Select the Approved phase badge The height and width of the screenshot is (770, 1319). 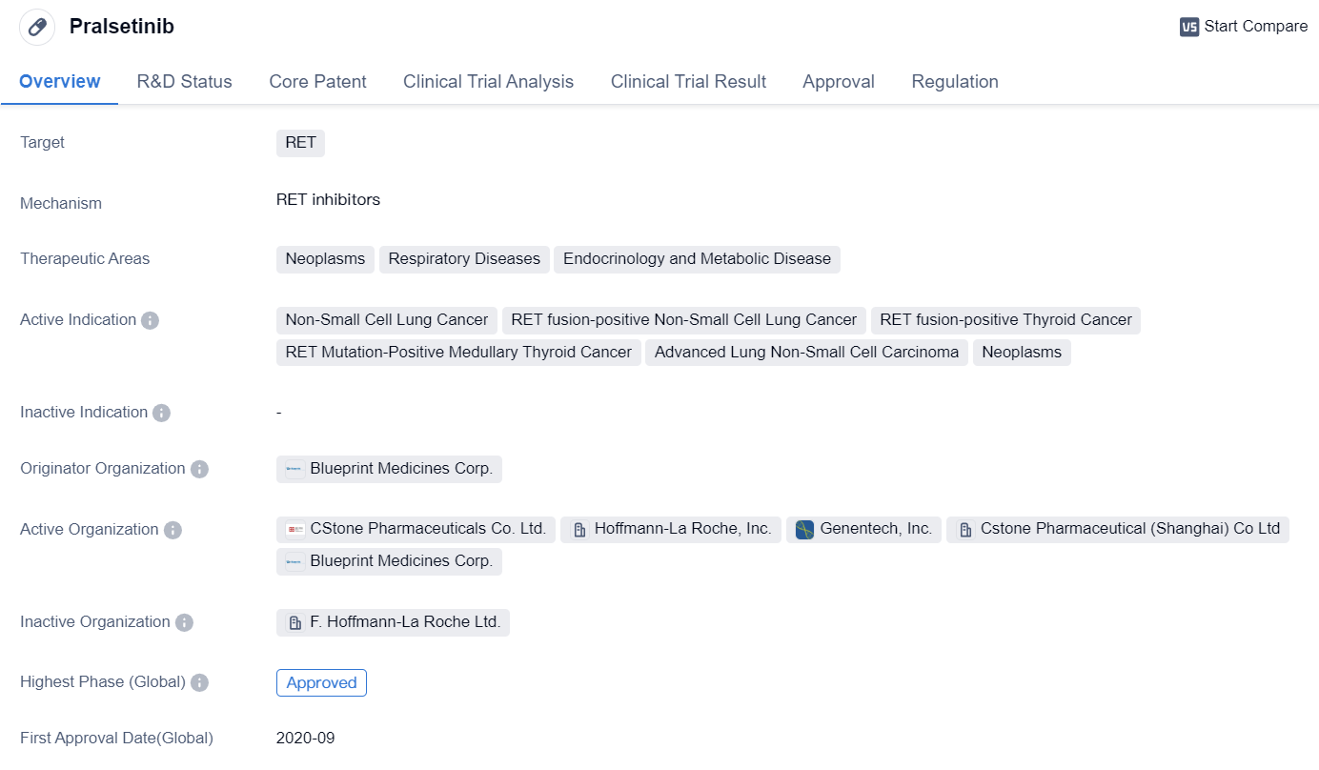pyautogui.click(x=321, y=682)
